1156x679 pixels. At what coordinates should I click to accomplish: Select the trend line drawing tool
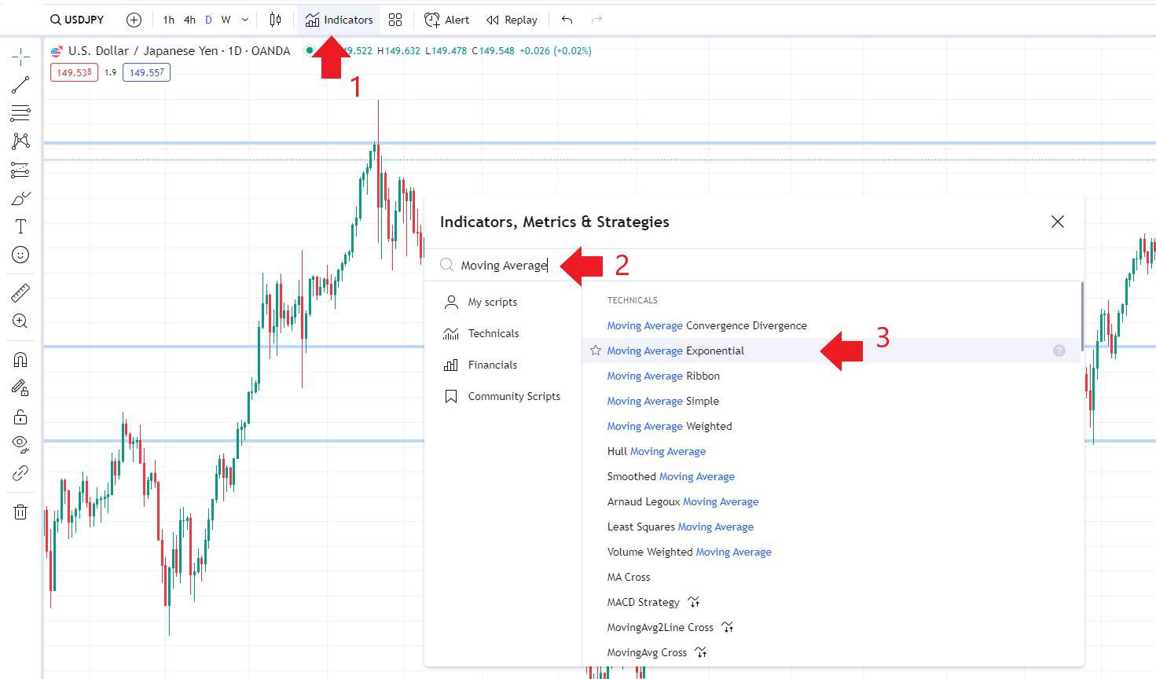click(20, 85)
